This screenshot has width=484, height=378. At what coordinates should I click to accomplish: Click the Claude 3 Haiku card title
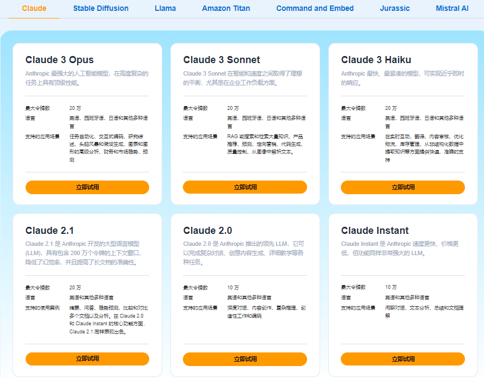(376, 60)
